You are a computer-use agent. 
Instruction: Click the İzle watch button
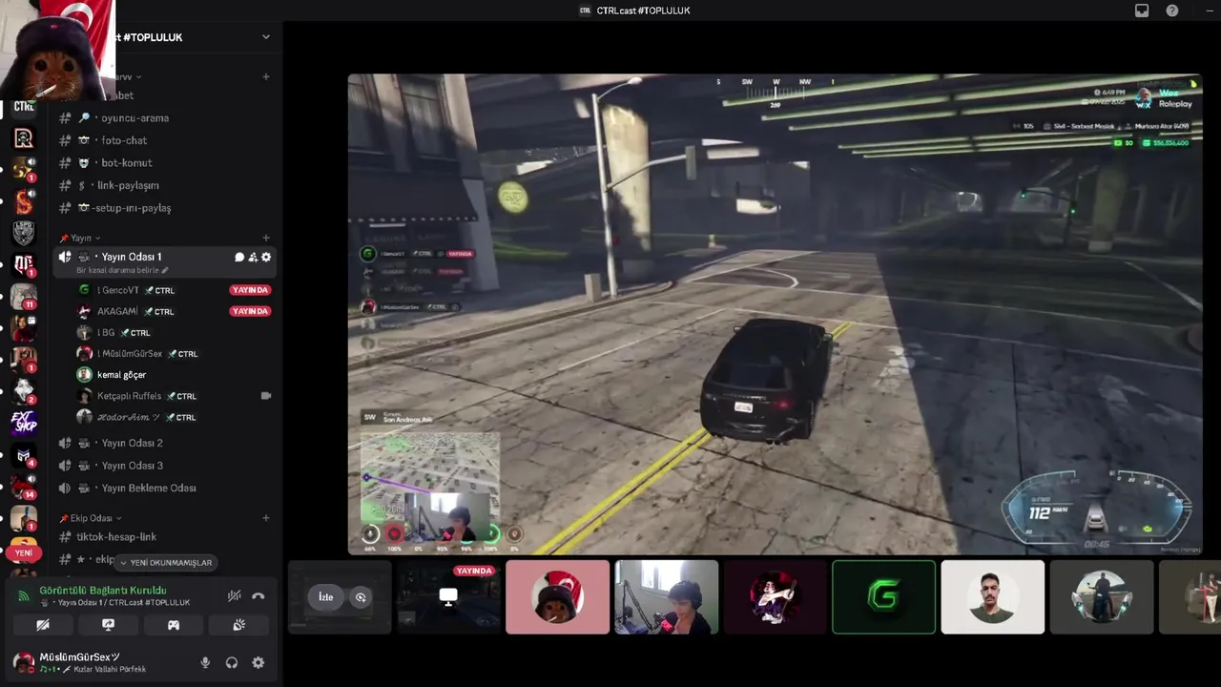[326, 597]
